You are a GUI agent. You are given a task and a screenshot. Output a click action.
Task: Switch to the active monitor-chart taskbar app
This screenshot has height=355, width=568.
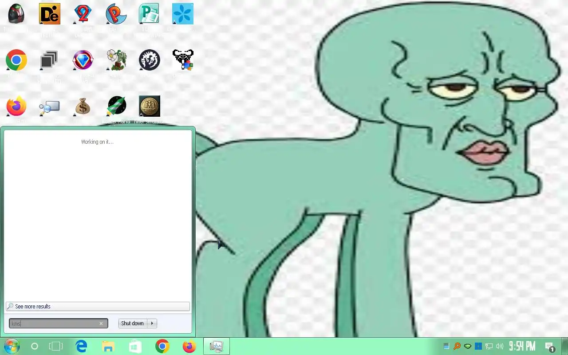(217, 346)
